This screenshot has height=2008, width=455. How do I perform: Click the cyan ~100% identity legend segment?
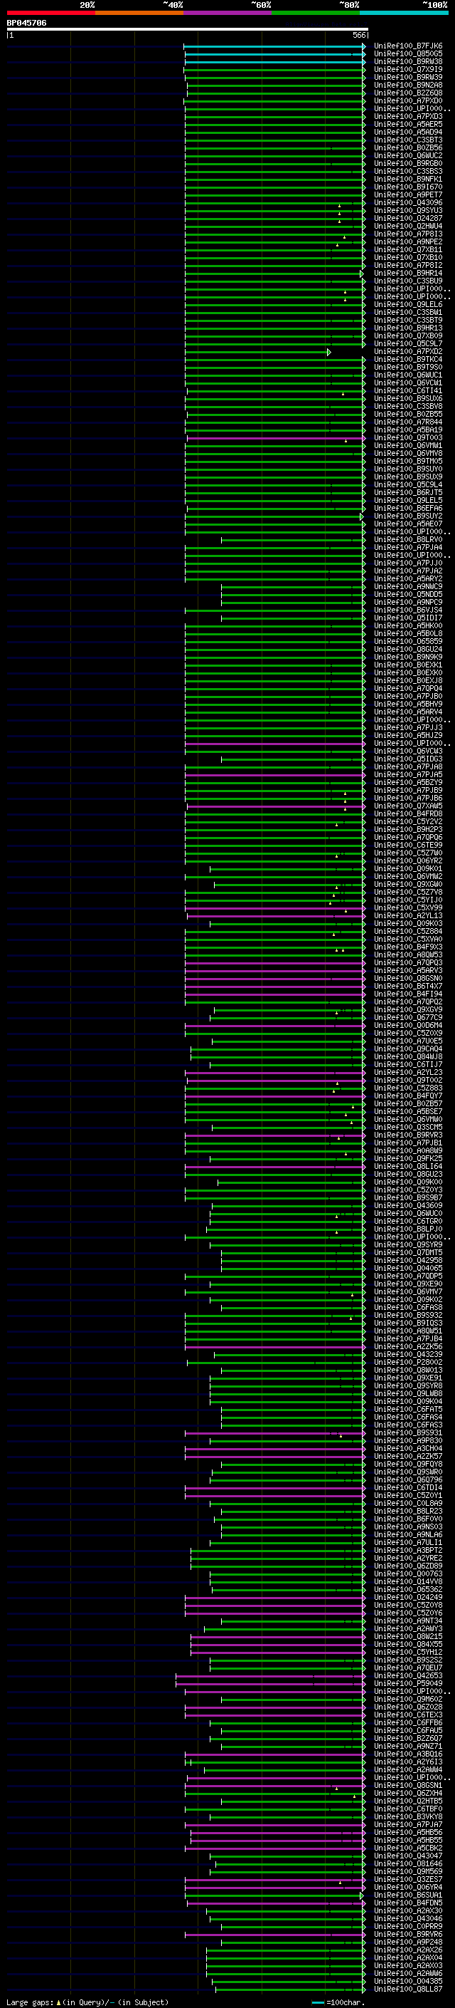[x=405, y=13]
